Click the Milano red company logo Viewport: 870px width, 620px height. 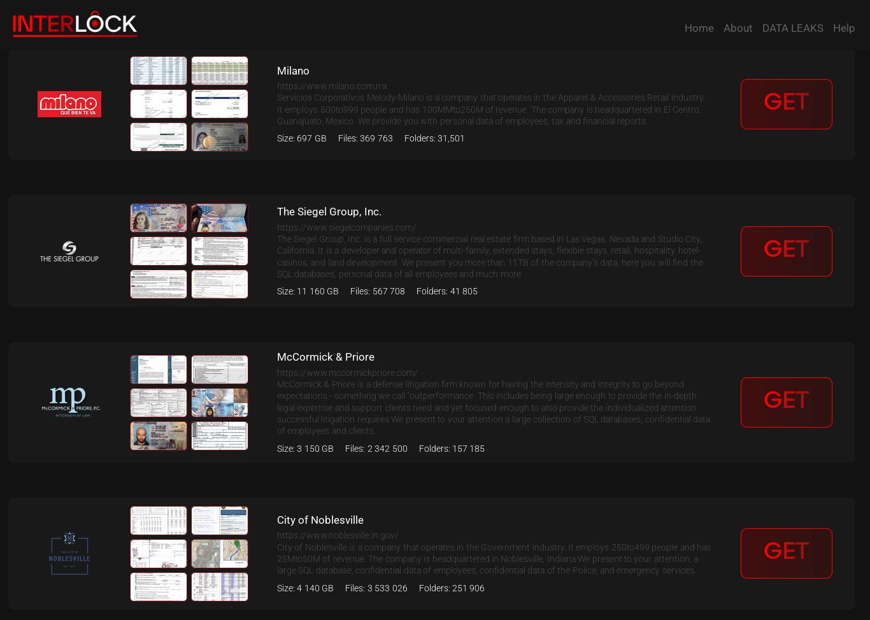[x=69, y=104]
